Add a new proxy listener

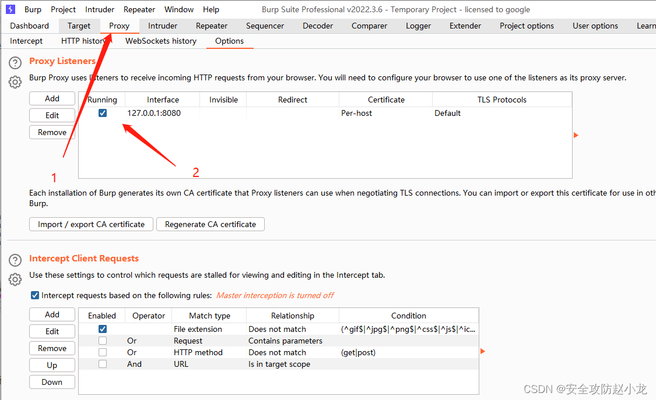(x=52, y=98)
